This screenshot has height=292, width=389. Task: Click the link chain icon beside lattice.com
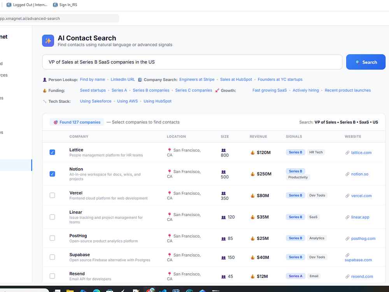point(347,153)
